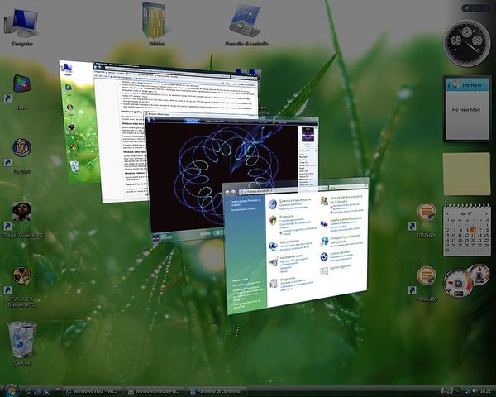This screenshot has height=397, width=496.
Task: Open the Hardware e suoni link
Action: point(292,256)
